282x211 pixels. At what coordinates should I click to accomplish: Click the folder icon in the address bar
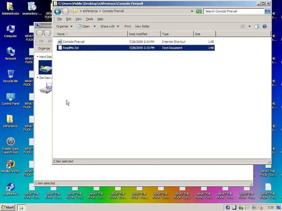click(x=76, y=11)
